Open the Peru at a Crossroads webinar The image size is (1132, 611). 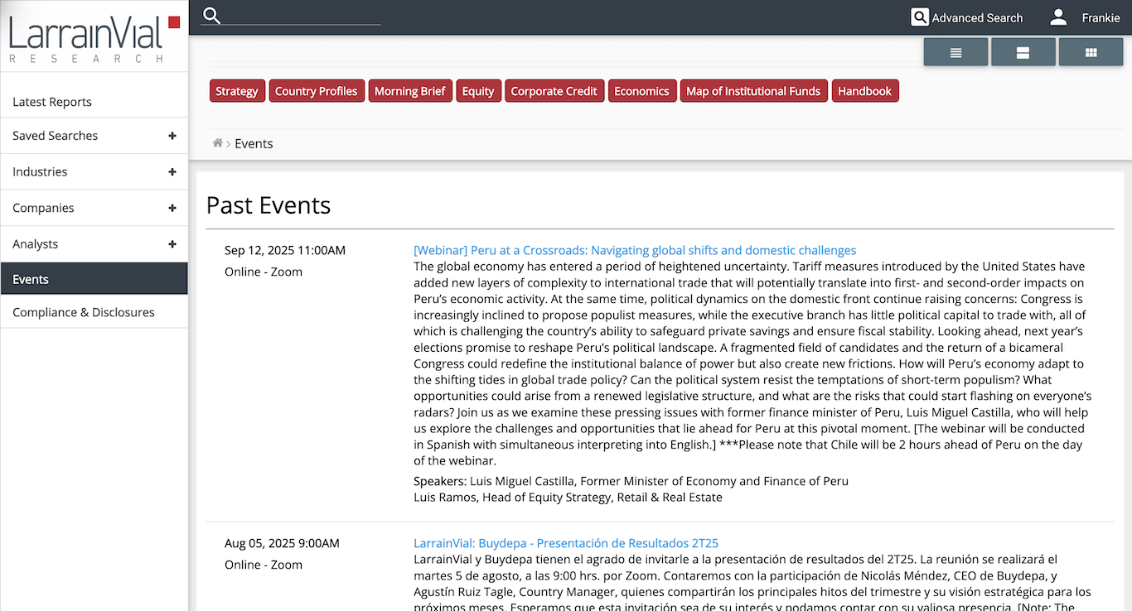click(x=634, y=250)
